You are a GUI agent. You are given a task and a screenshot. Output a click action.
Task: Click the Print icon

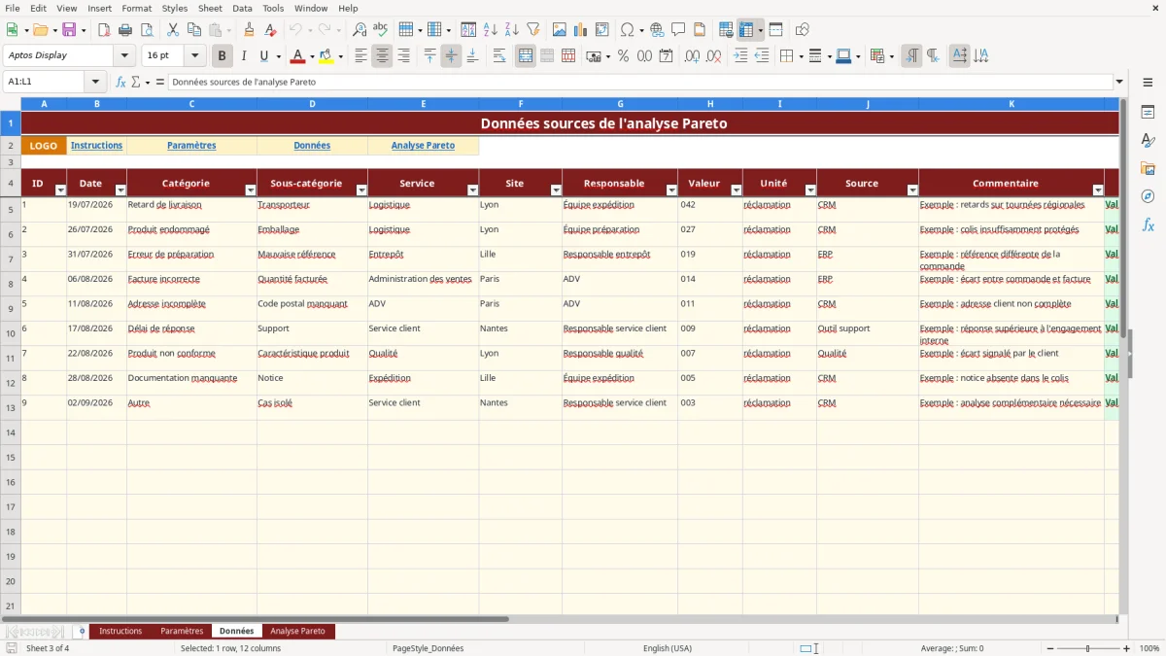(x=124, y=30)
